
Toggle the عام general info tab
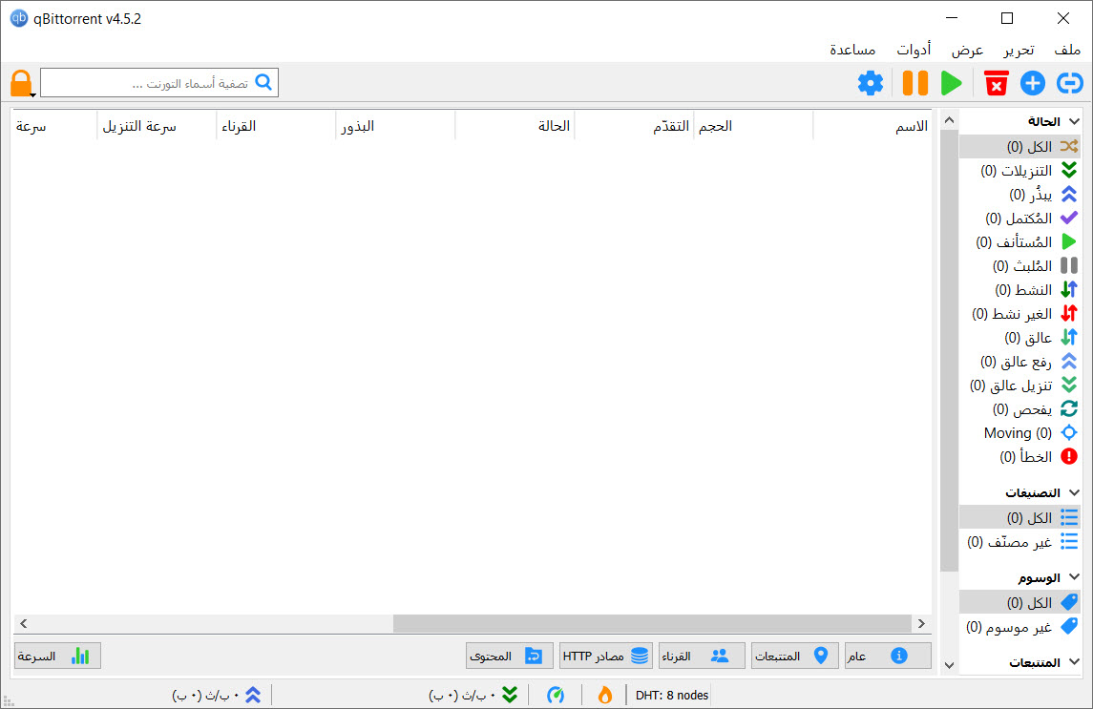pos(887,656)
